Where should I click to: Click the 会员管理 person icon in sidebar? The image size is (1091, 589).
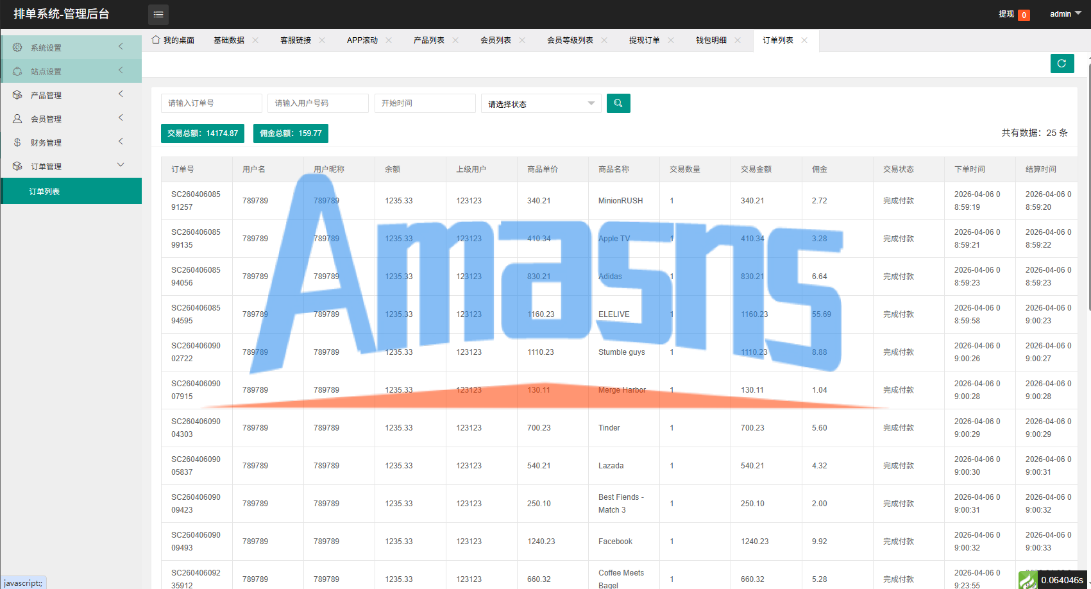[17, 119]
